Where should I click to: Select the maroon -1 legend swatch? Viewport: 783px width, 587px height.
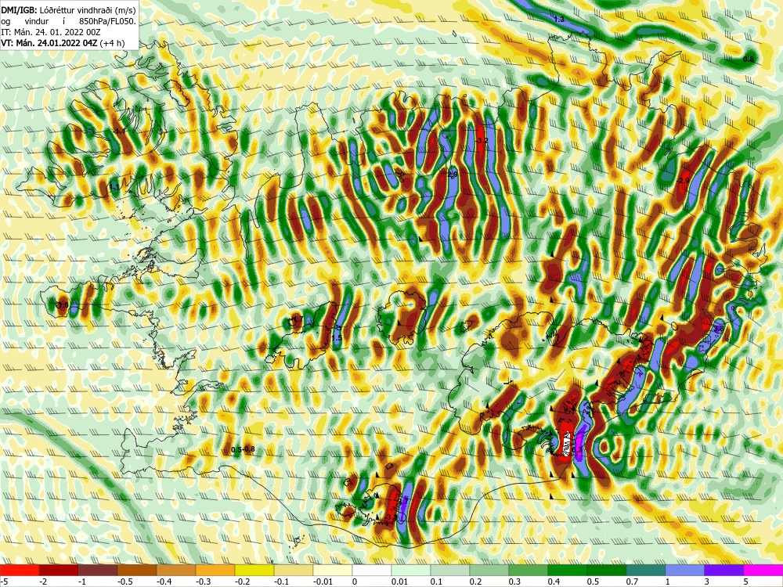pos(98,570)
